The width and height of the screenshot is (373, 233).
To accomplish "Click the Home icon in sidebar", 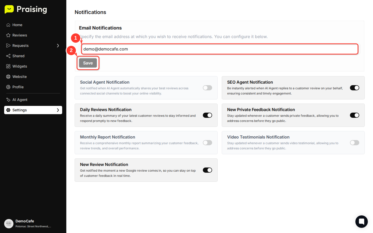I will 8,25.
